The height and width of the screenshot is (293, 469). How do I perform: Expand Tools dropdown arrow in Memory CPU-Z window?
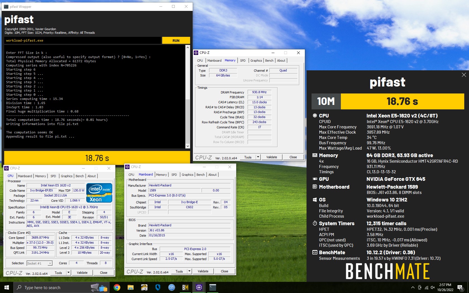coord(258,157)
